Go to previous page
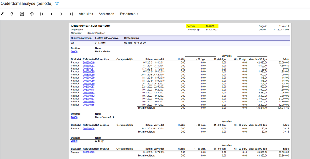This screenshot has height=159, width=310. tap(51, 14)
